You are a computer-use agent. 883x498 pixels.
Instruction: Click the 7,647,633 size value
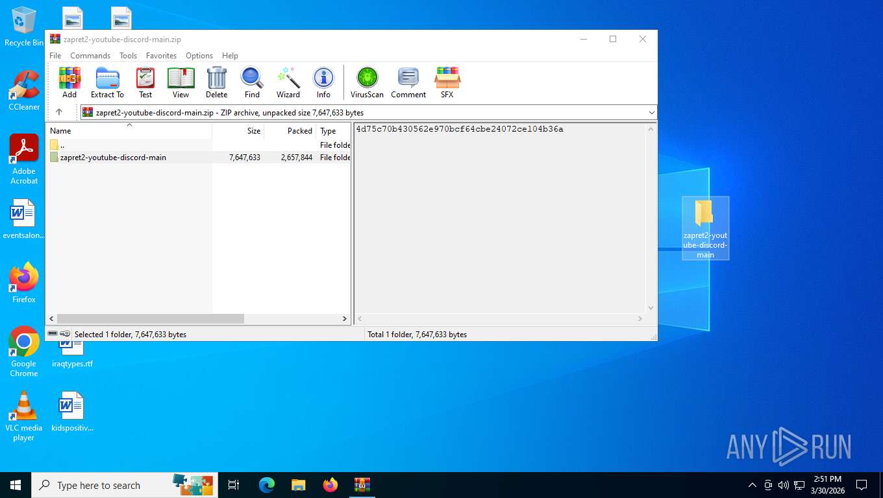(x=245, y=158)
